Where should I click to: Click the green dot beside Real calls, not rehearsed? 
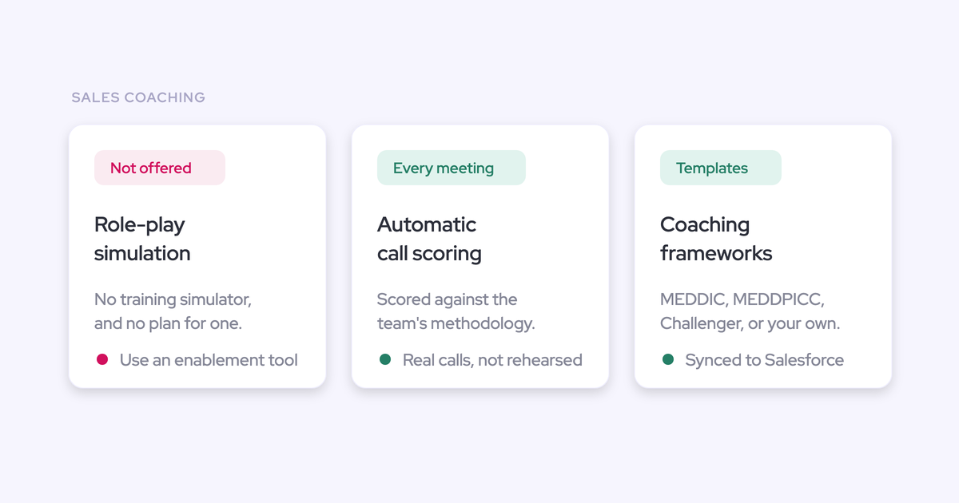[x=385, y=360]
